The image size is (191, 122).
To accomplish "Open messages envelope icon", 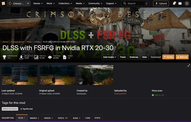I will coord(180,3).
